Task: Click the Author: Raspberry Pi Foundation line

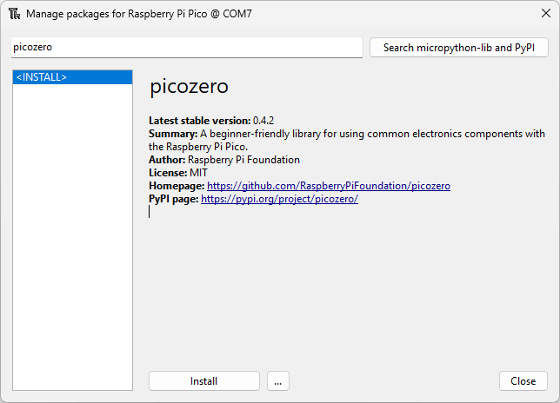Action: click(x=224, y=160)
